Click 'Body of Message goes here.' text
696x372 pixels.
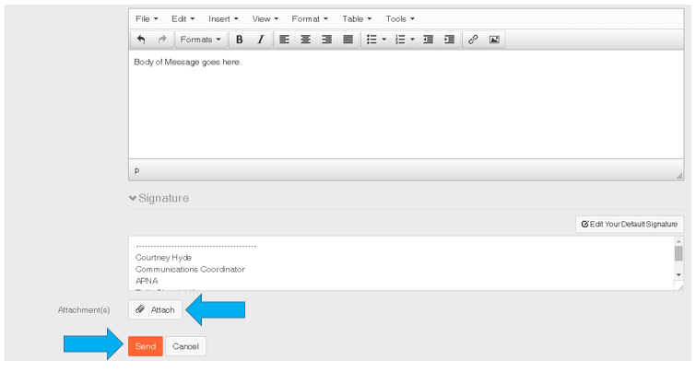click(188, 62)
